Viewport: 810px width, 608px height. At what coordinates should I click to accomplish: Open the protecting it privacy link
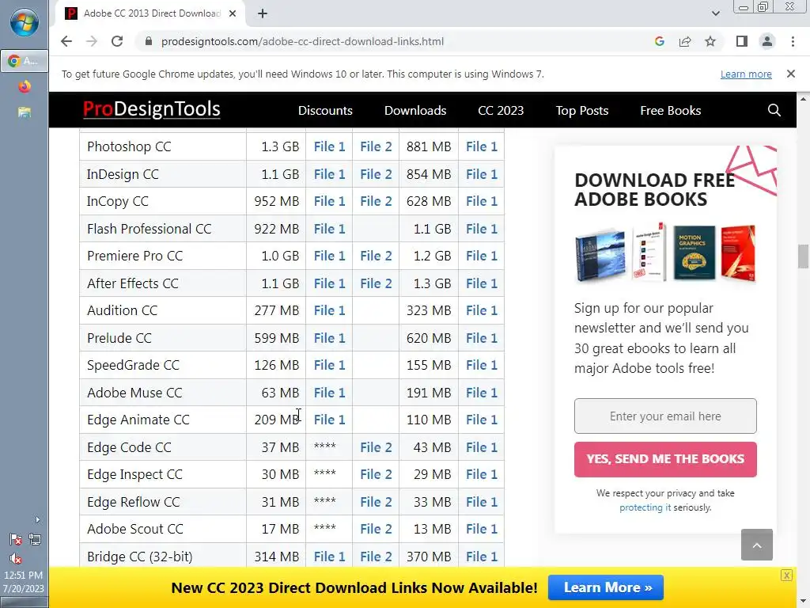click(645, 507)
